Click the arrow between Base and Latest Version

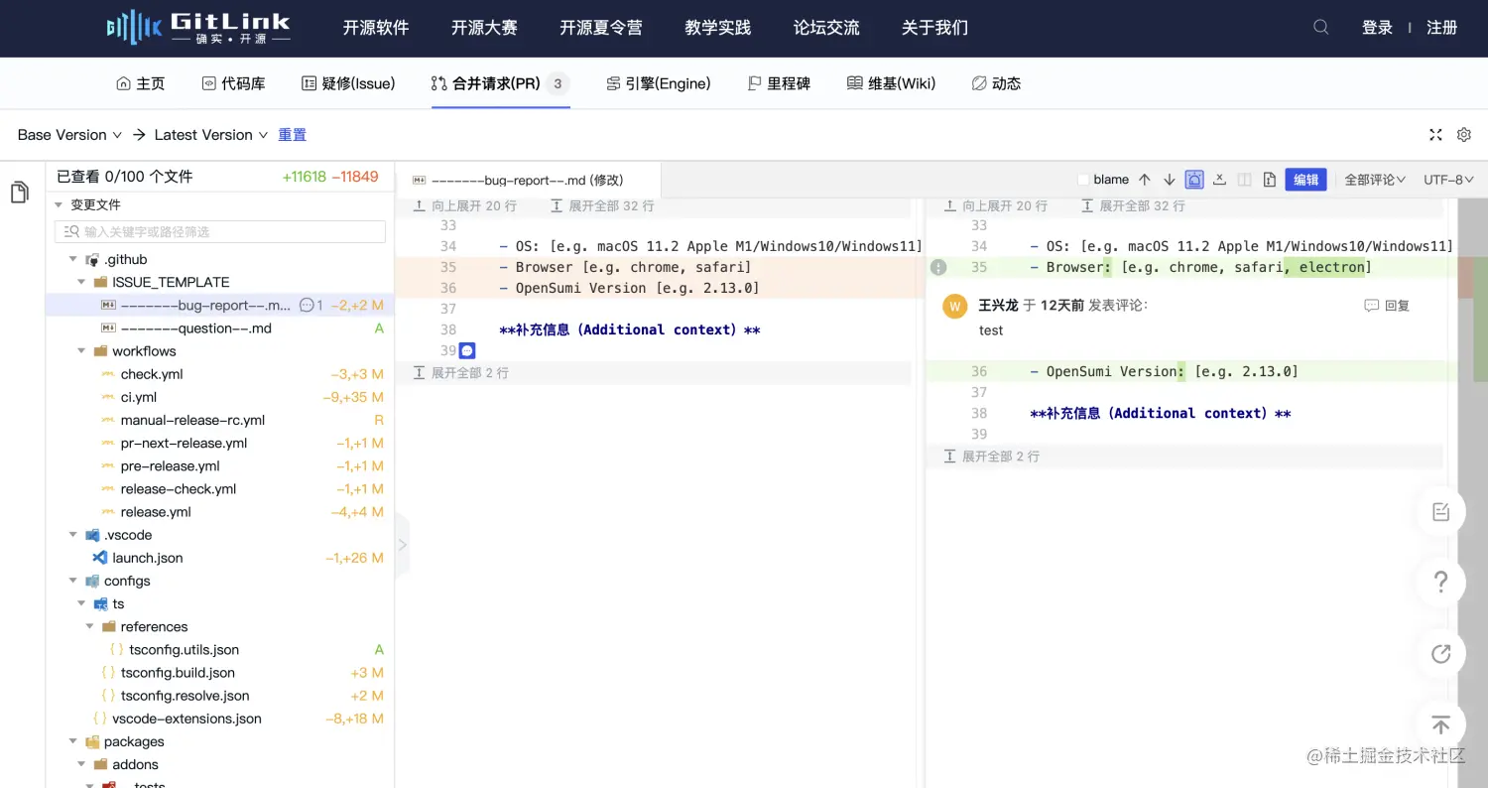click(x=139, y=135)
